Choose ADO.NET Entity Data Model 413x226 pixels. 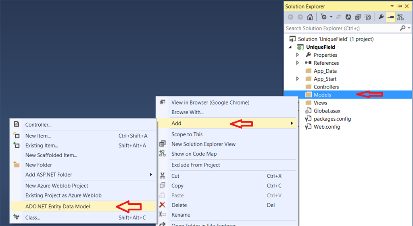[x=58, y=207]
